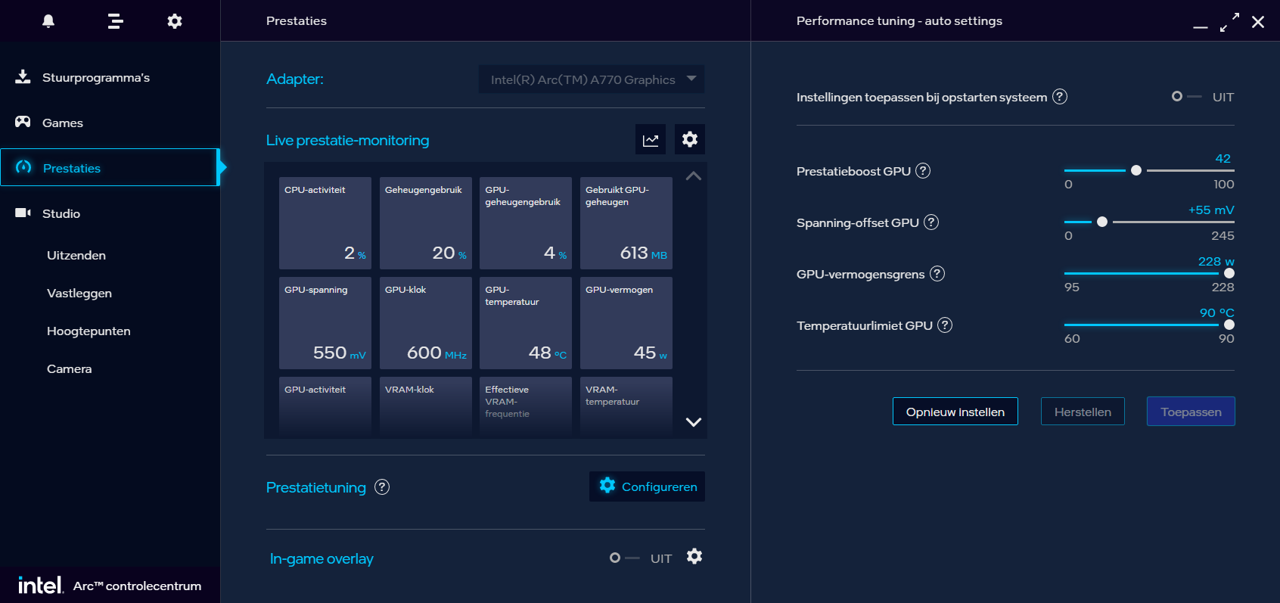This screenshot has height=603, width=1280.
Task: Open the live monitoring chart view icon
Action: (x=651, y=139)
